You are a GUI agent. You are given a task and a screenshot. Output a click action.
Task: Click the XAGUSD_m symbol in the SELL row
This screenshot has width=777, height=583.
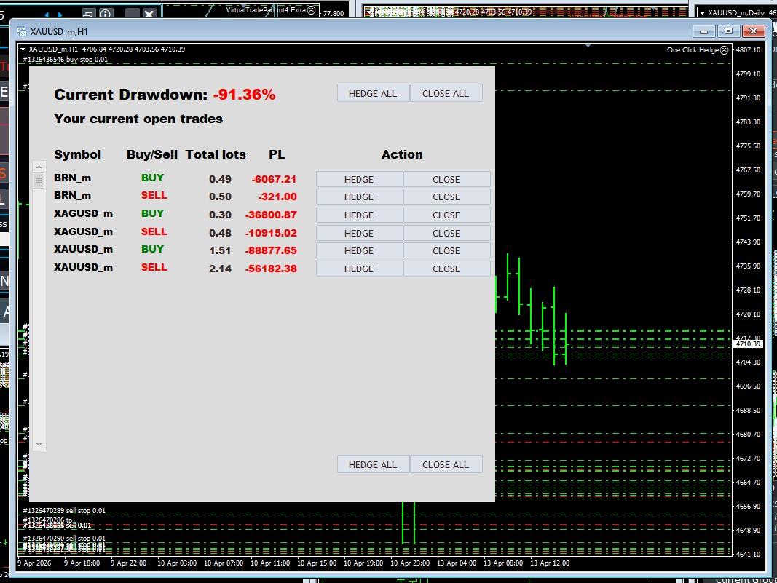83,231
